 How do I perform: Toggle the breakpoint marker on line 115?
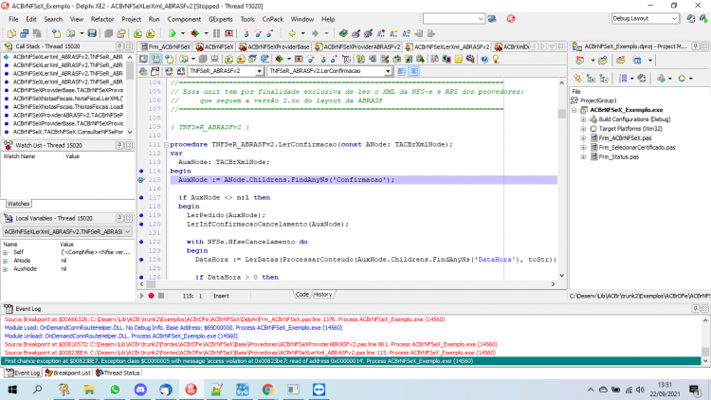[141, 179]
